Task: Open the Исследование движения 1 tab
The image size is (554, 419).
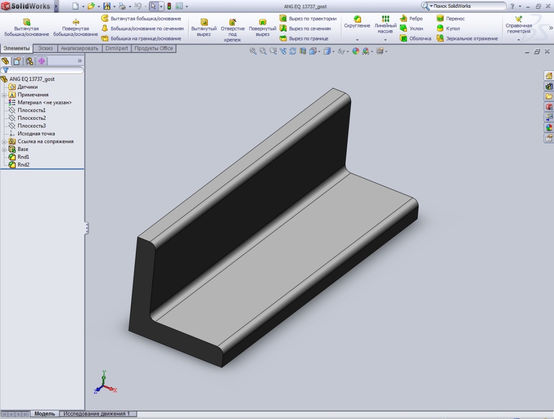Action: click(96, 414)
